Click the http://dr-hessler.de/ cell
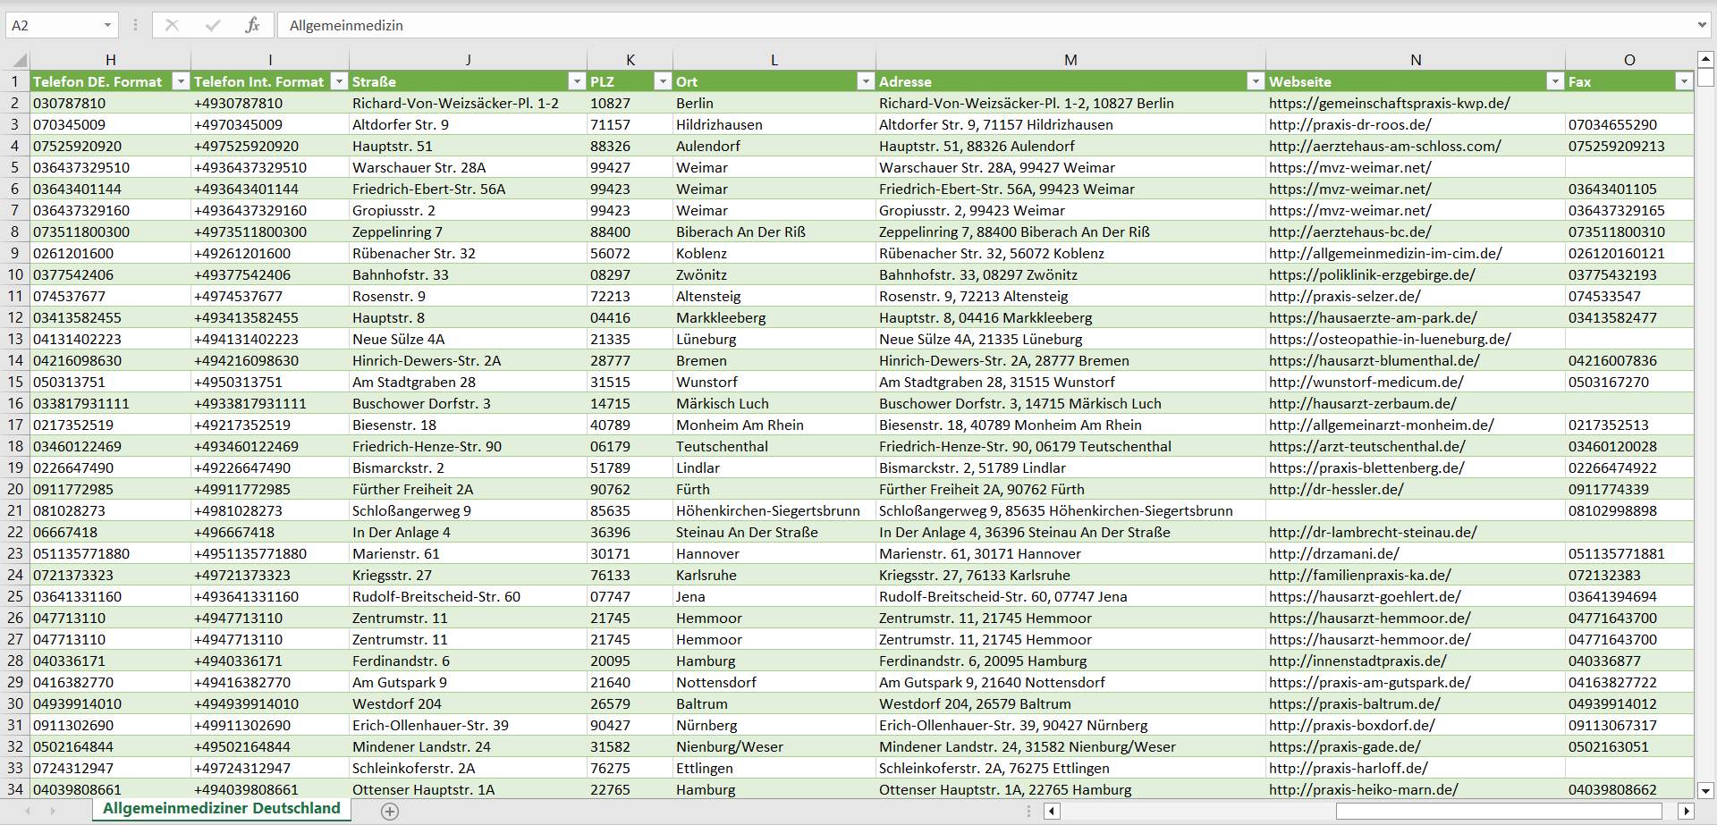This screenshot has height=825, width=1717. 1416,489
